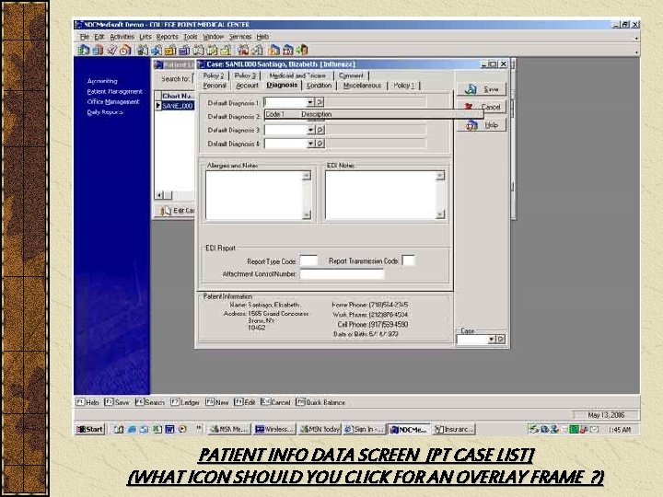Click the F1 Help shortcut in bottom bar
This screenshot has height=497, width=663.
point(87,402)
